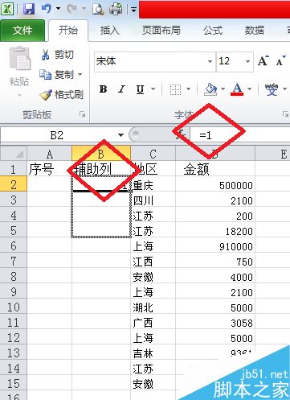This screenshot has height=400, width=290.
Task: Select row 2 header
Action: tap(14, 184)
